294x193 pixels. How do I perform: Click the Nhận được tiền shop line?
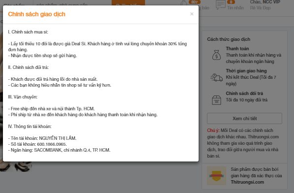[x=42, y=56]
